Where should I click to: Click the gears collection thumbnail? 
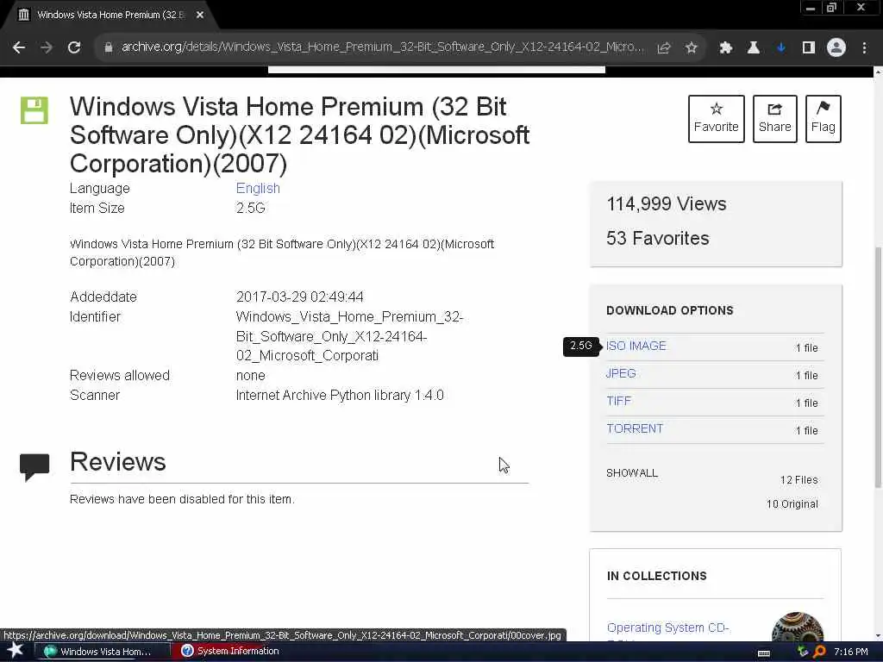tap(797, 628)
